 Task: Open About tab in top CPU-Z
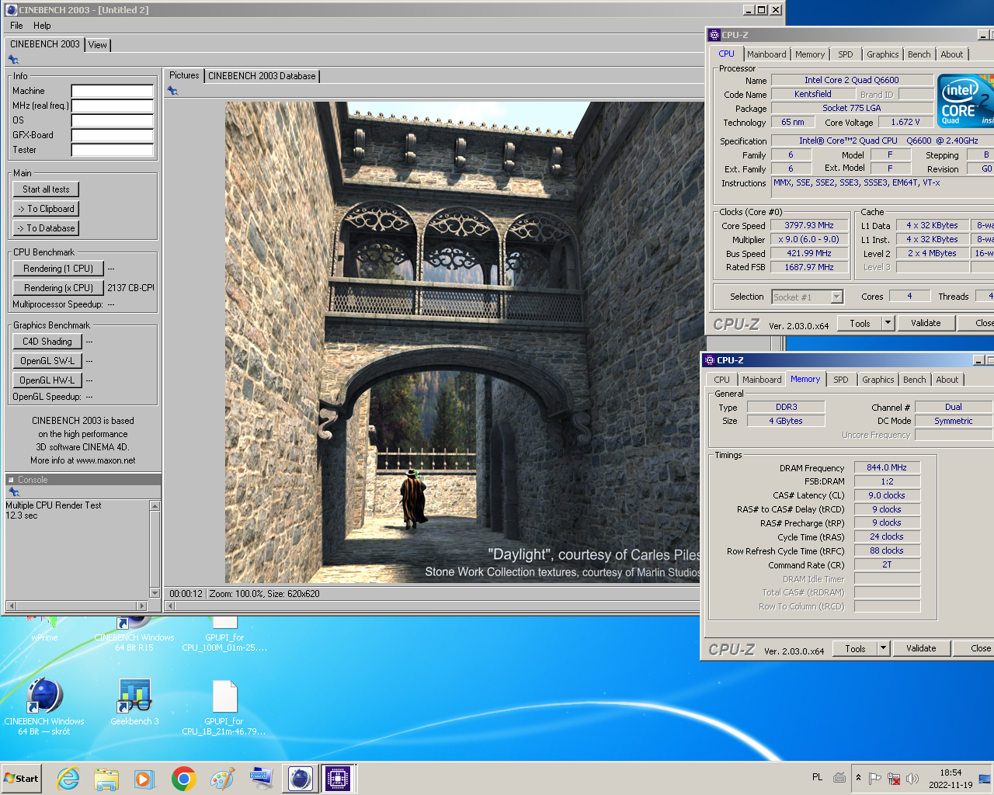[x=952, y=54]
